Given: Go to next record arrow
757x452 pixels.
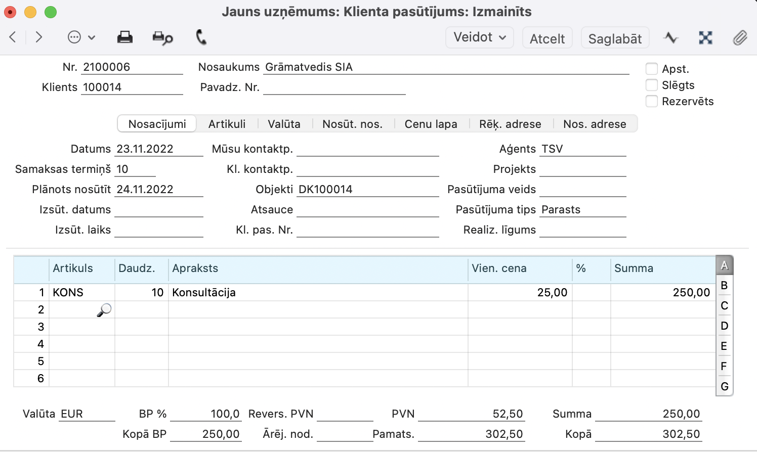Looking at the screenshot, I should pos(39,37).
